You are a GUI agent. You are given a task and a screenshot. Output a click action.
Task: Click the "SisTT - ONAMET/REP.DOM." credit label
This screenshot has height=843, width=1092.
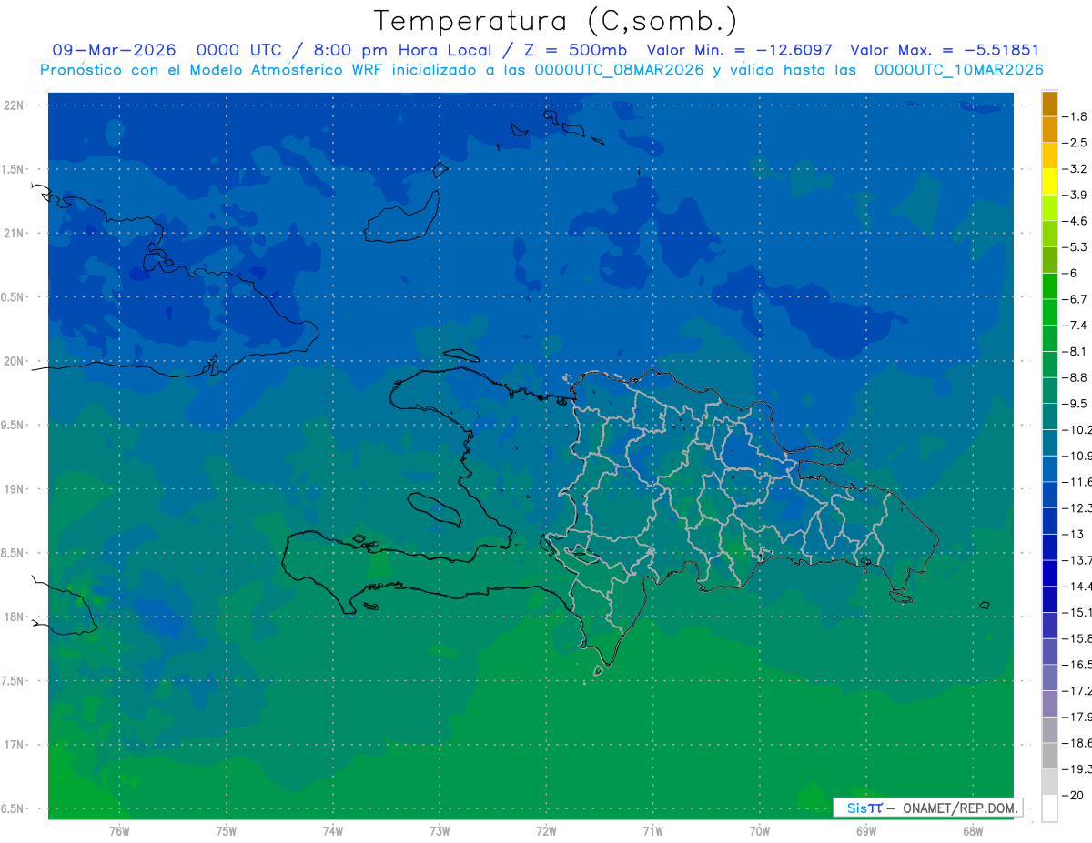[x=928, y=808]
